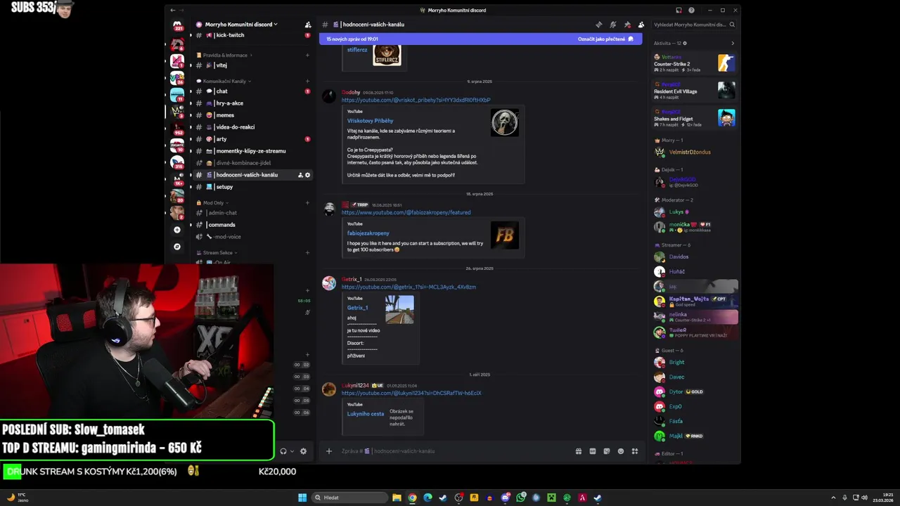Open File Explorer on Windows taskbar

tap(397, 498)
